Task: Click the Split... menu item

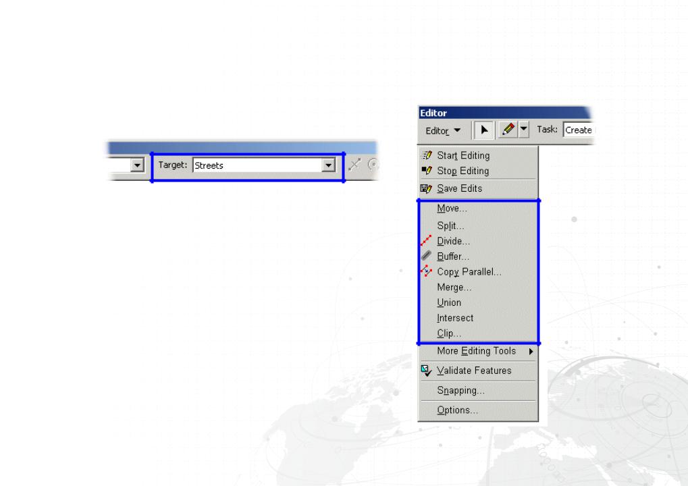Action: pyautogui.click(x=478, y=225)
